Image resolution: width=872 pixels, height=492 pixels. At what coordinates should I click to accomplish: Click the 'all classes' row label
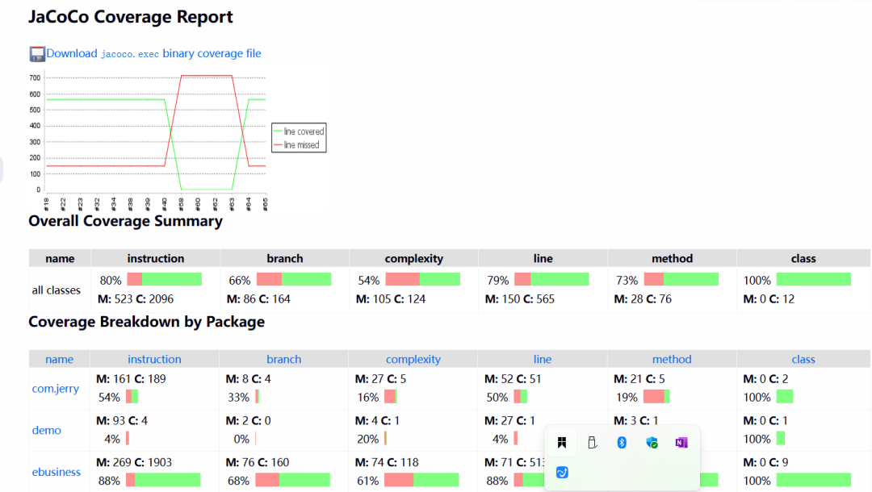57,290
